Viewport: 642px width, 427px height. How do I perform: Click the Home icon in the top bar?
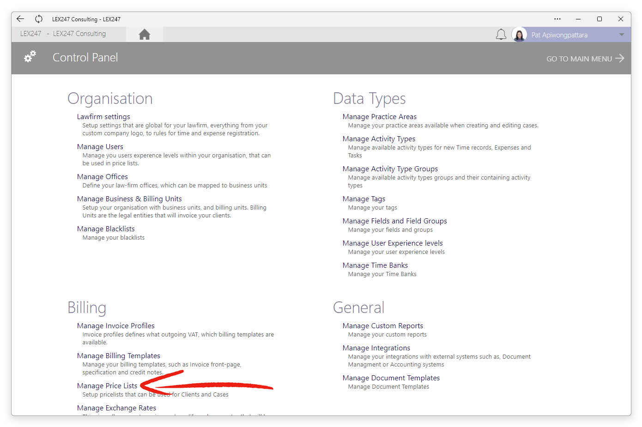point(145,35)
